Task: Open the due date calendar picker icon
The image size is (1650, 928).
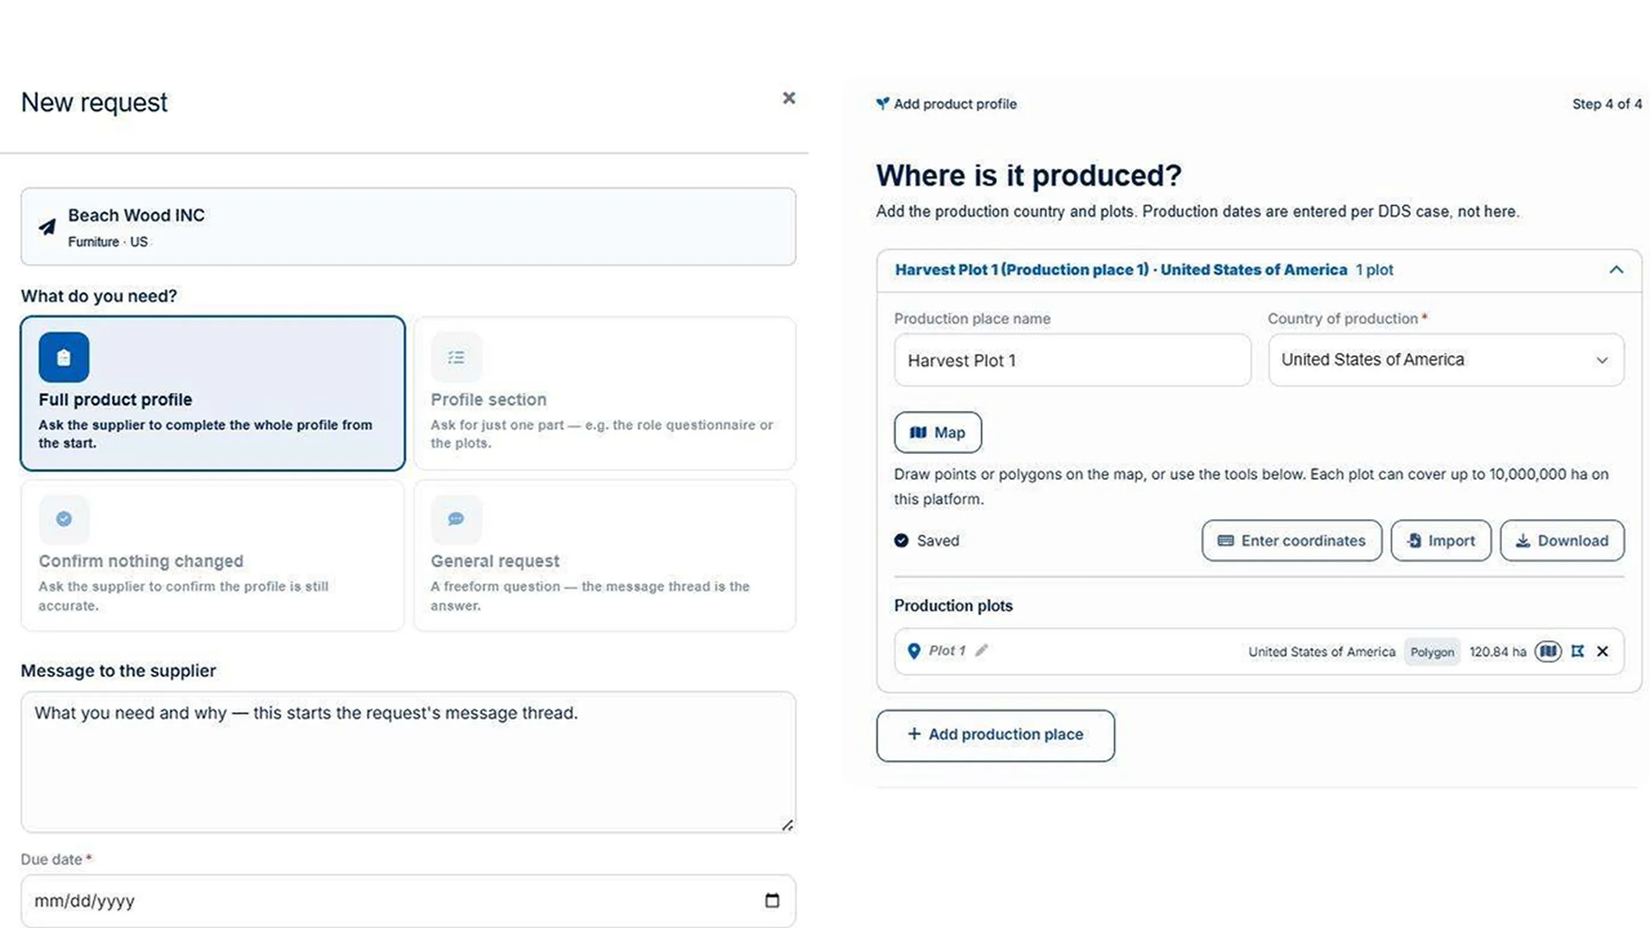Action: pyautogui.click(x=772, y=901)
